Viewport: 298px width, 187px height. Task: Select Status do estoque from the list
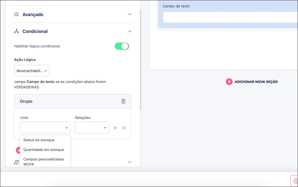click(39, 140)
